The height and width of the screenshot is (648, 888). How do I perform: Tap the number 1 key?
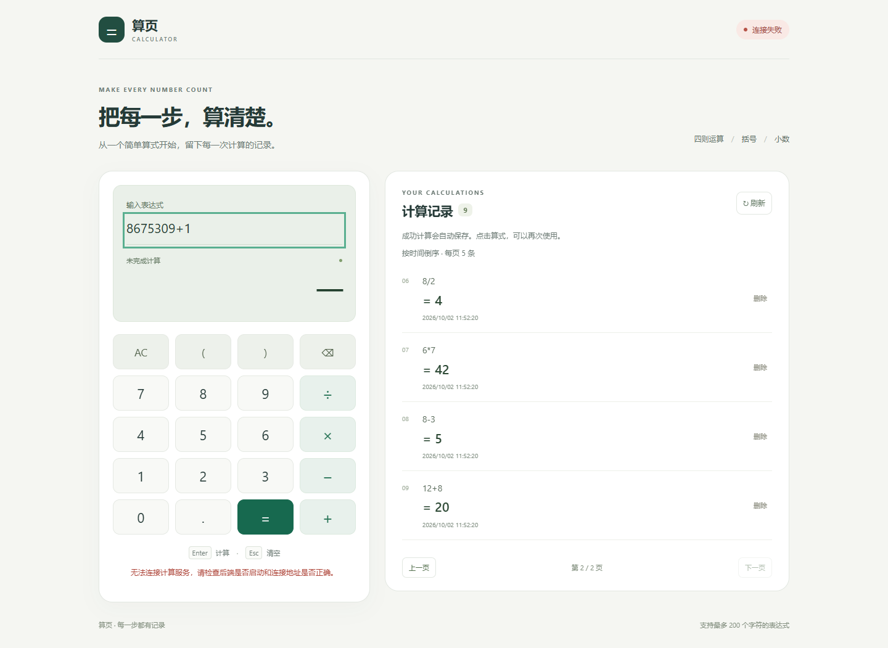pos(141,476)
